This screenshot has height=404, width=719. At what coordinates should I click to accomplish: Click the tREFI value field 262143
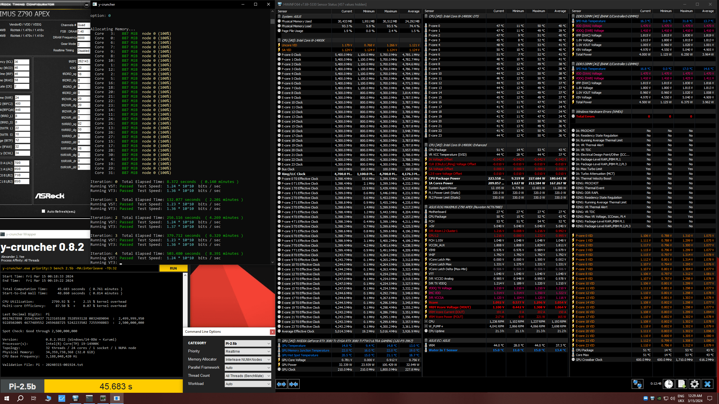[x=84, y=61]
